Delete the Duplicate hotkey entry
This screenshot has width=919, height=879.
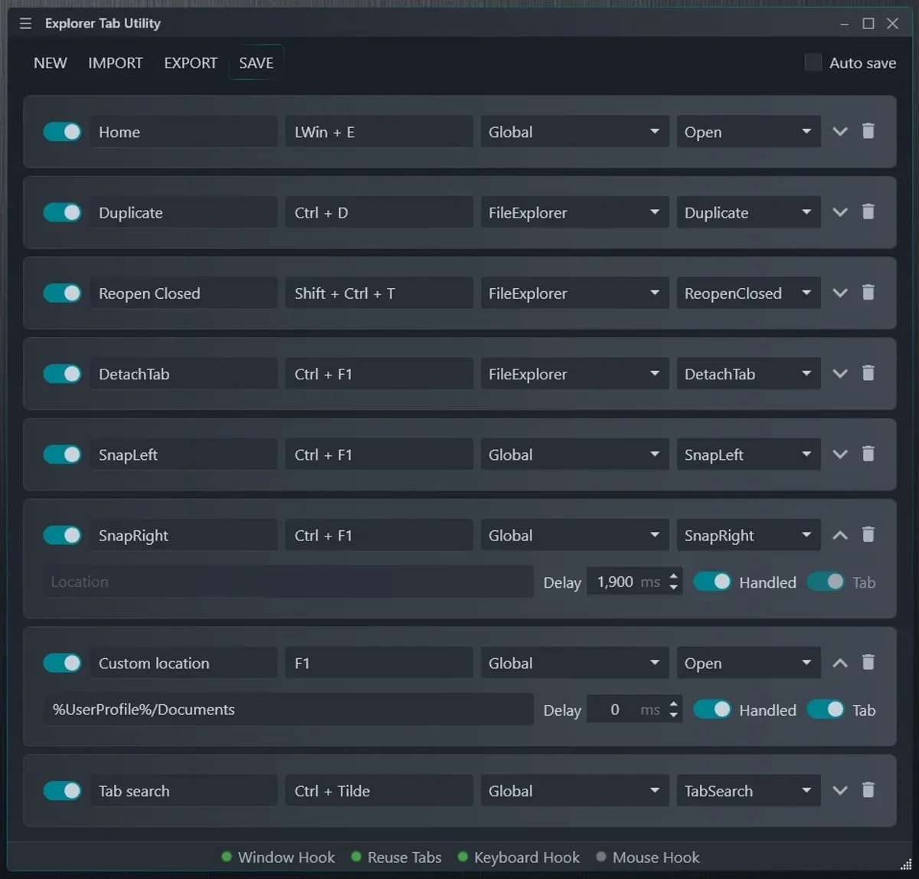click(x=868, y=212)
